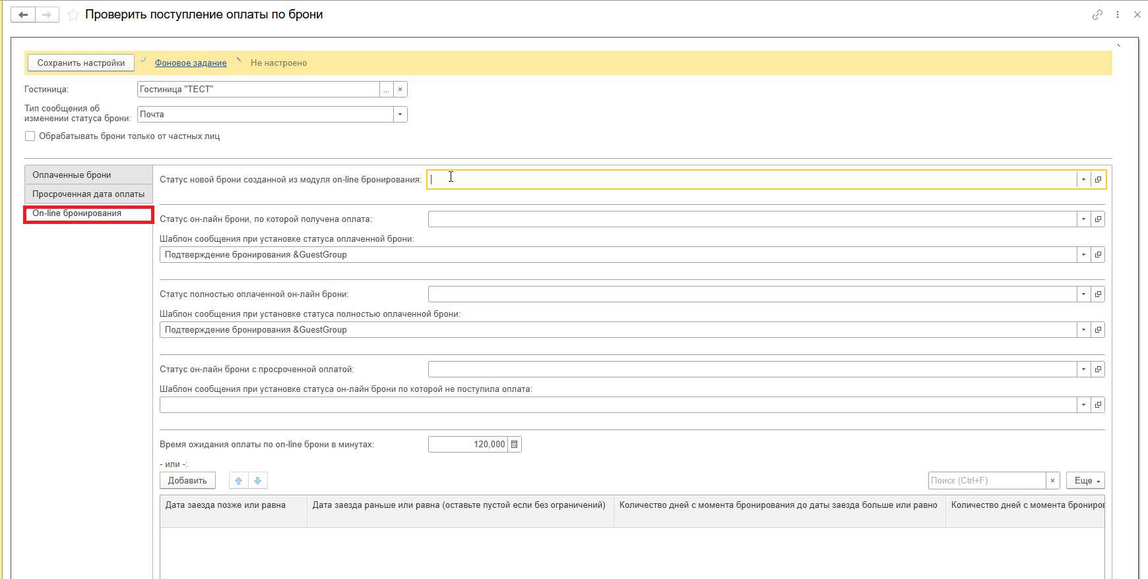Expand Тип сообщения dropdown showing Почта
The height and width of the screenshot is (579, 1148).
pyautogui.click(x=400, y=114)
